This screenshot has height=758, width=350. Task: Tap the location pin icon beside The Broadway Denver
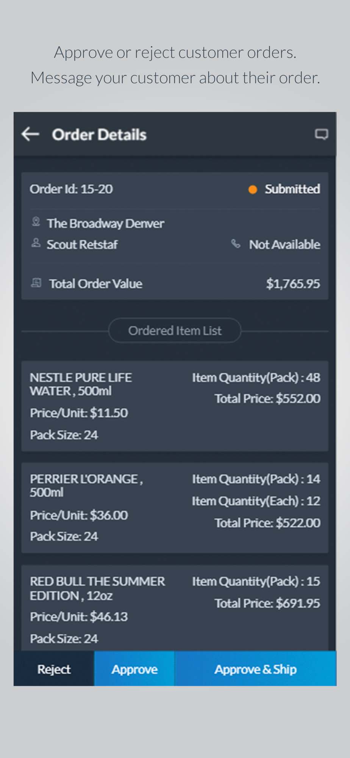click(36, 222)
